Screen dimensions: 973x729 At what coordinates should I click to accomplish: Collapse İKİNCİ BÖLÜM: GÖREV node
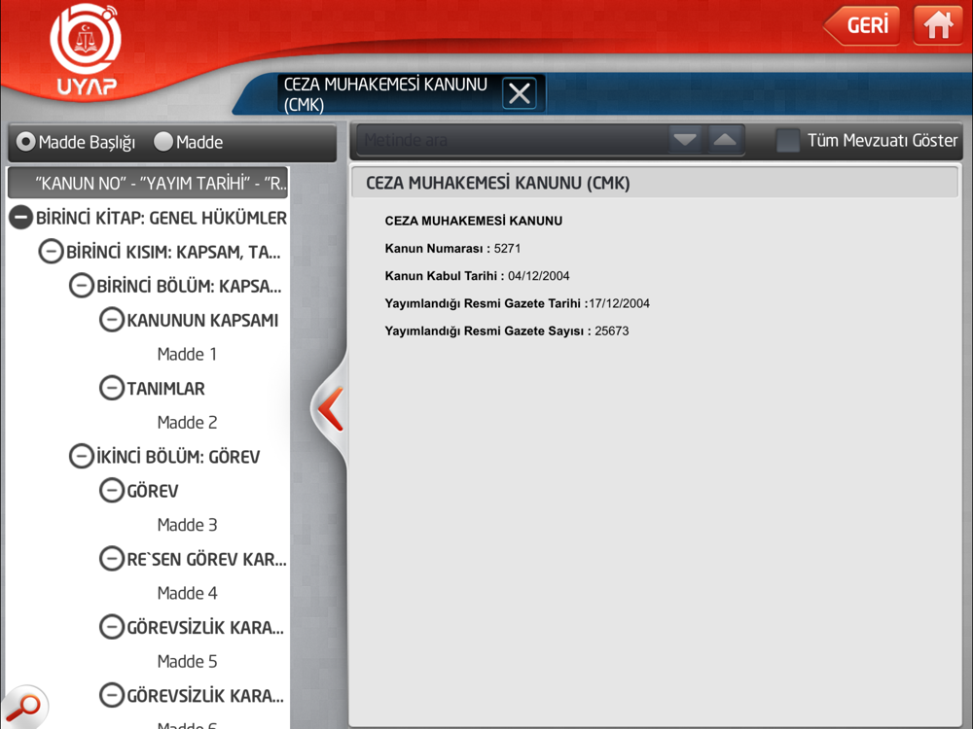coord(82,456)
